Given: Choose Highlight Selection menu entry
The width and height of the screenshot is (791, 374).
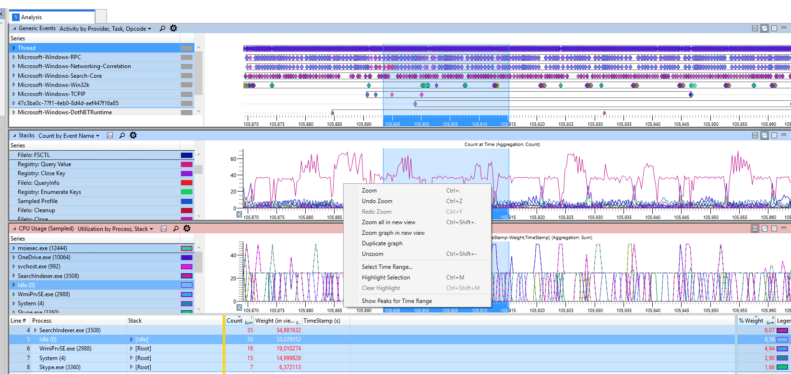Looking at the screenshot, I should pyautogui.click(x=418, y=277).
